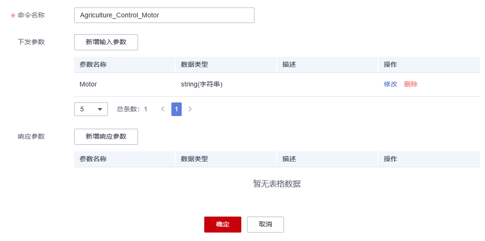Click the command name input field
Image resolution: width=485 pixels, height=241 pixels.
click(164, 15)
